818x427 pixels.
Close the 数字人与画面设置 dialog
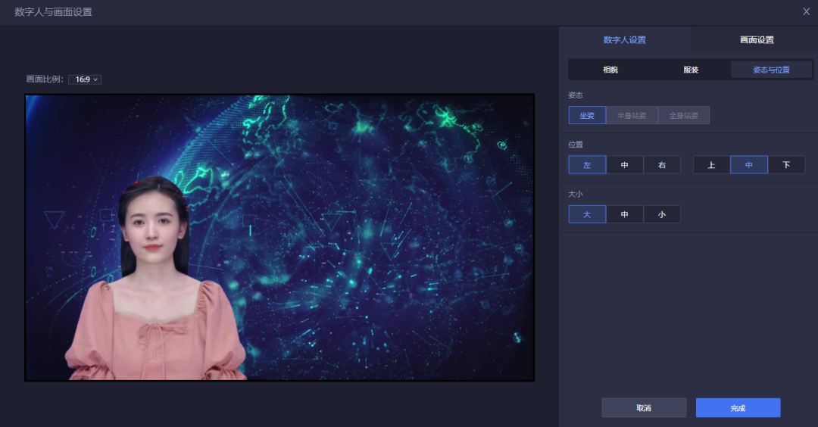coord(806,11)
